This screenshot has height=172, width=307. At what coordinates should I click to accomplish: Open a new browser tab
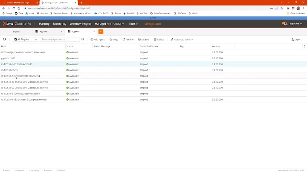[81, 3]
